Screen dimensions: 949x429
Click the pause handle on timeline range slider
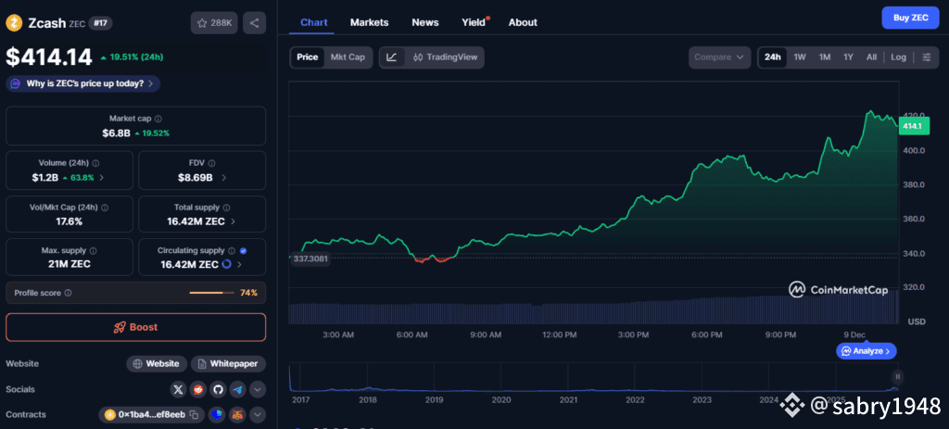pos(897,376)
